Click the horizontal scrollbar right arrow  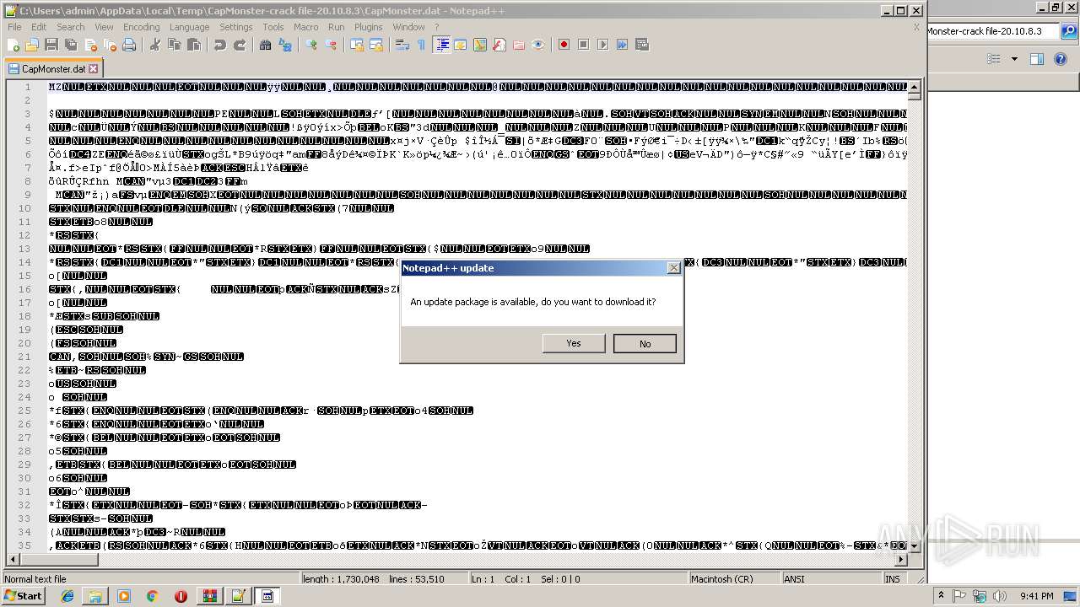tap(901, 560)
